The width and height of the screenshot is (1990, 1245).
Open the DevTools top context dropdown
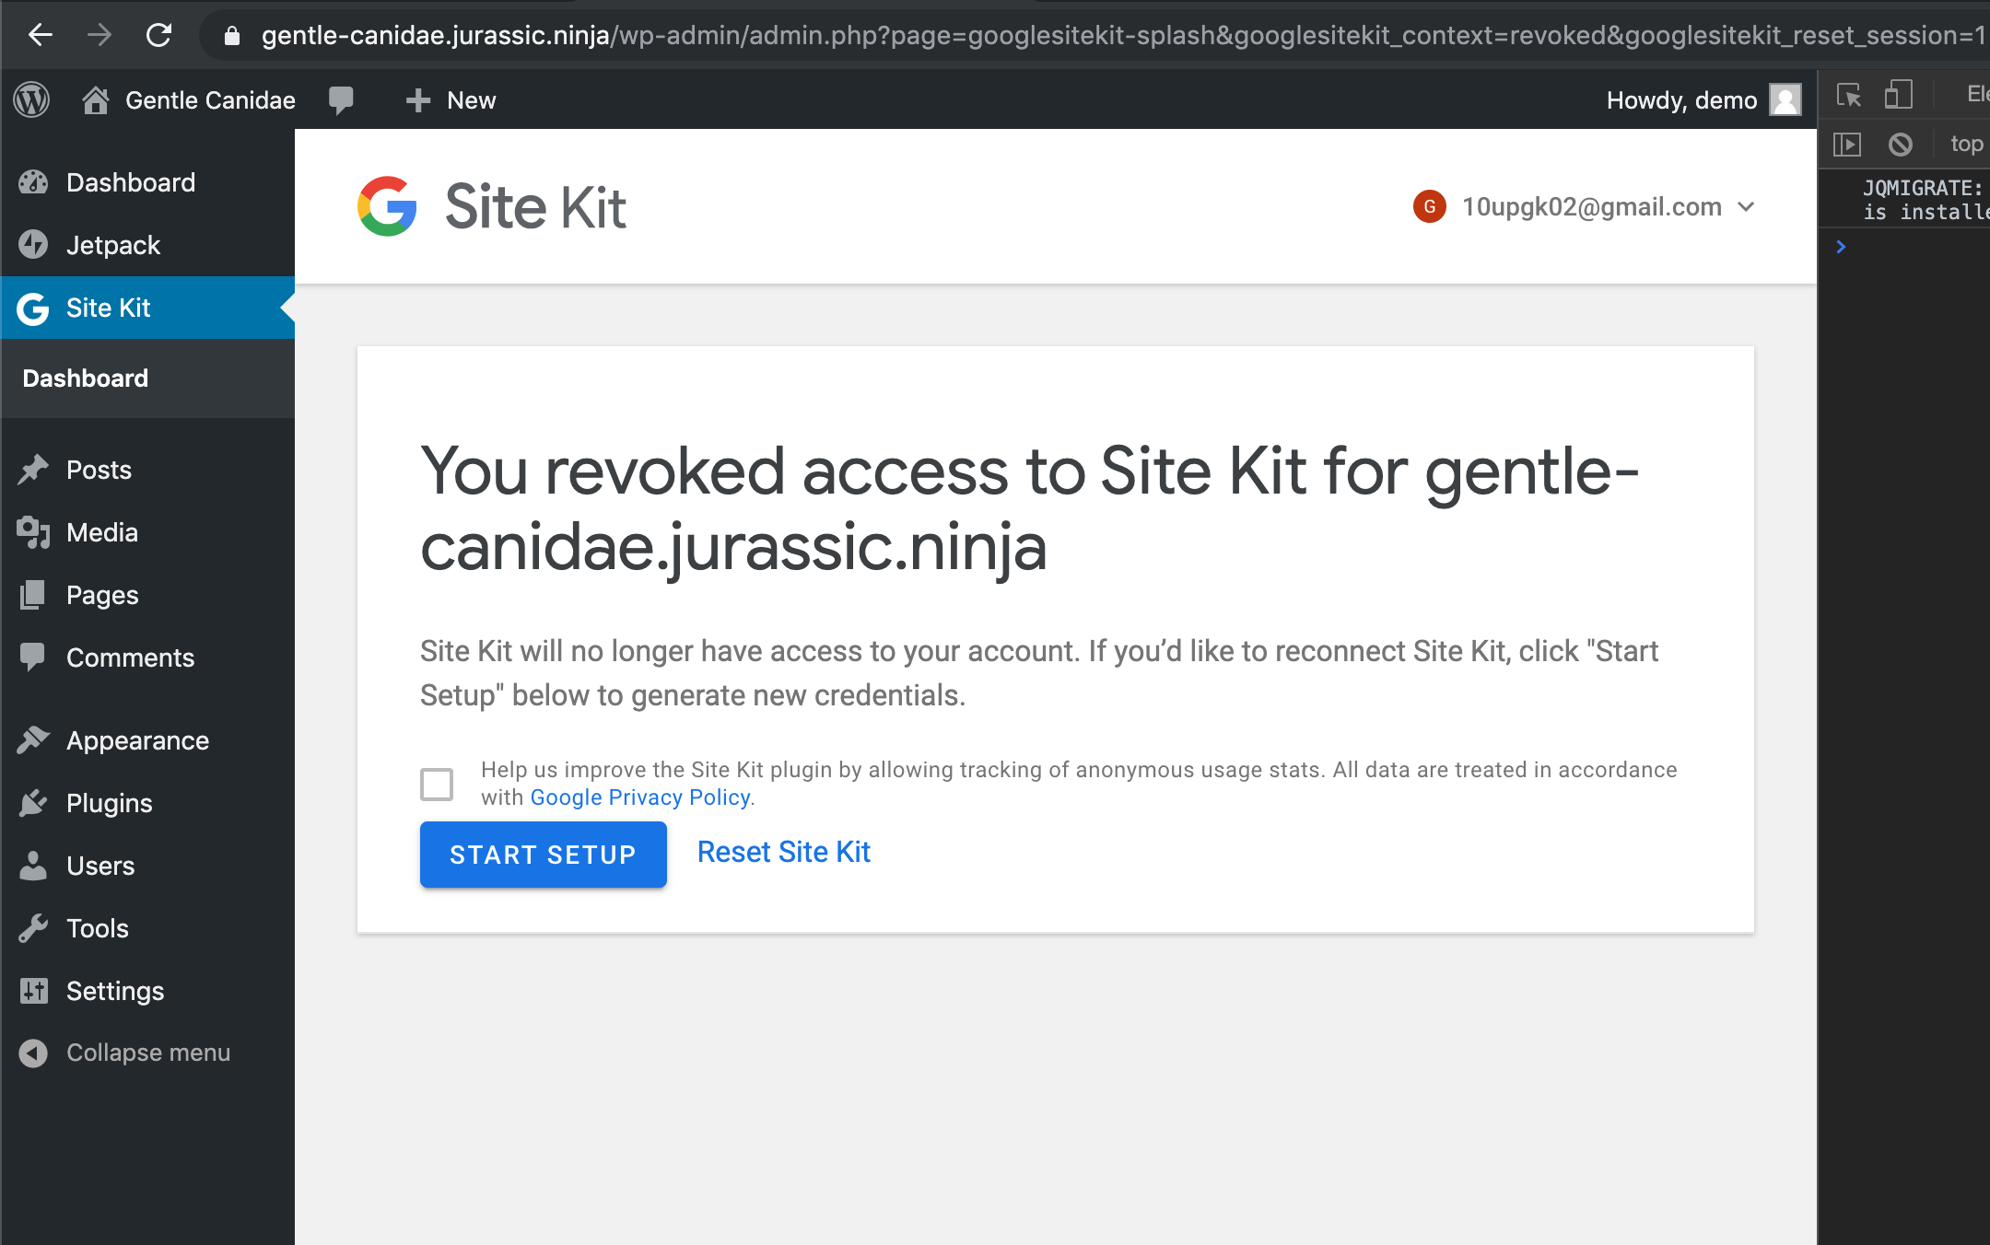(x=1968, y=144)
